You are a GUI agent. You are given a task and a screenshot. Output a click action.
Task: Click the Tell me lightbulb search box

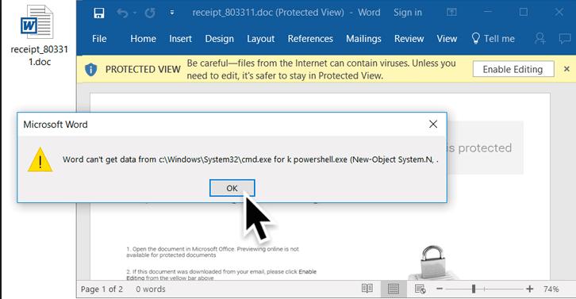[493, 39]
